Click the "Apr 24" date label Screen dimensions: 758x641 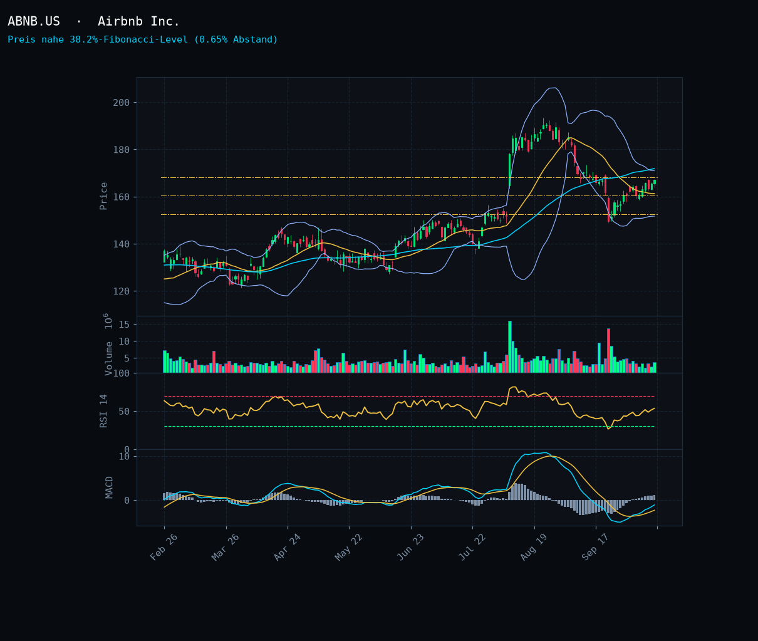[288, 547]
